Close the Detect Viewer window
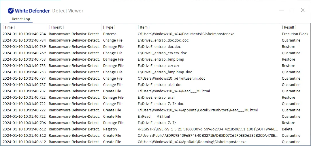Screen dimensions: 311x146 click(x=303, y=10)
